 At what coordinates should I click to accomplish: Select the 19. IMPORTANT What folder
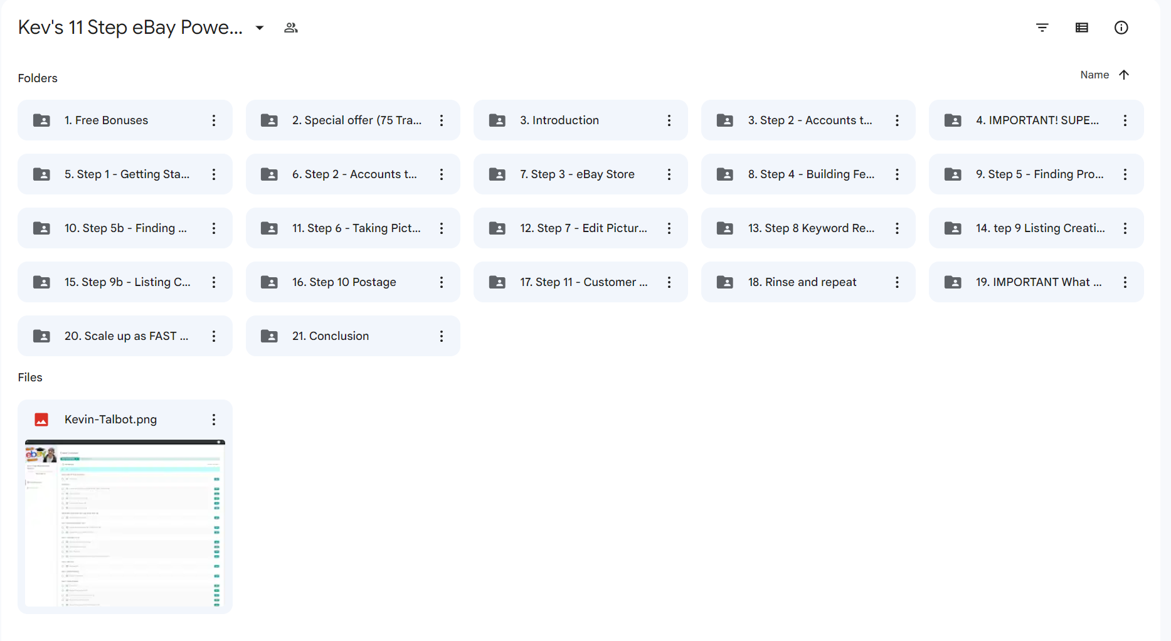[1036, 282]
